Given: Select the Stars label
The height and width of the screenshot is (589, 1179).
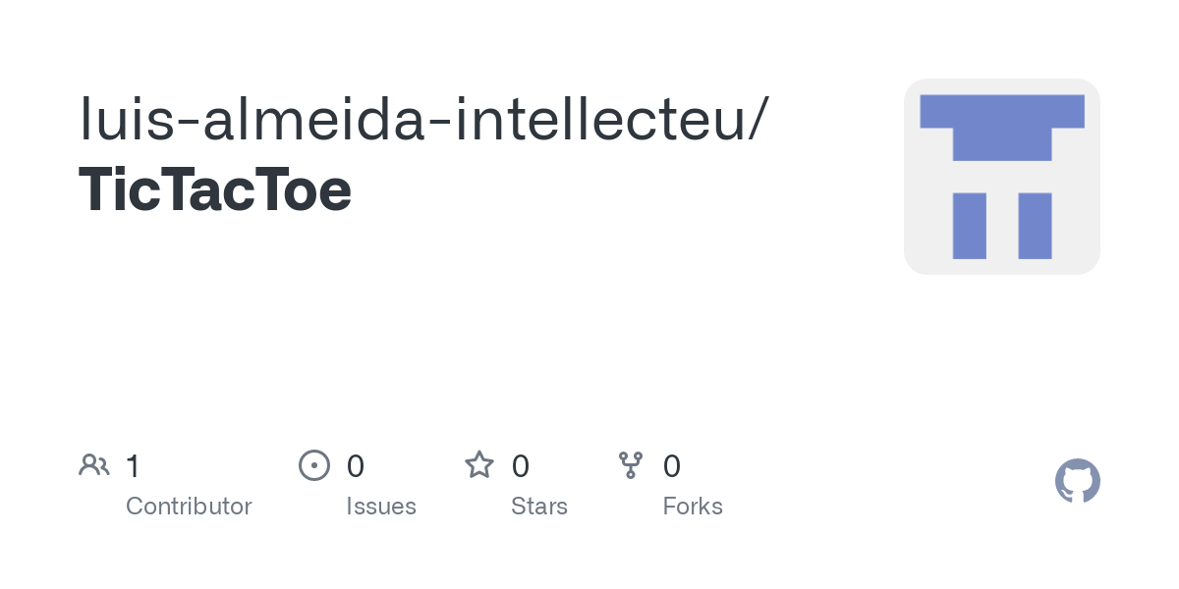Looking at the screenshot, I should click(x=539, y=507).
